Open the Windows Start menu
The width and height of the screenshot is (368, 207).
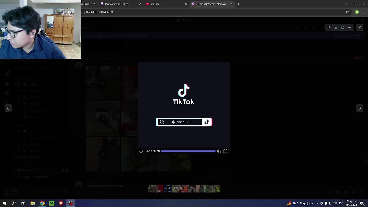click(x=5, y=203)
